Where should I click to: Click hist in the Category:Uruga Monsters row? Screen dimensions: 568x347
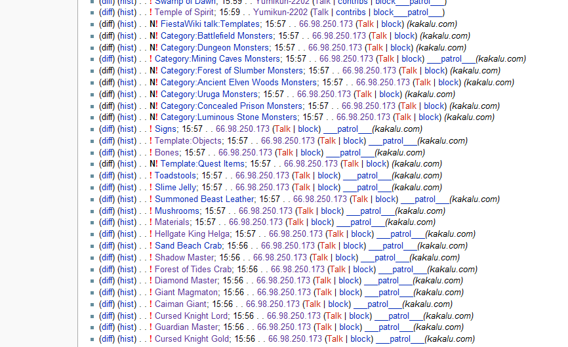[x=127, y=94]
